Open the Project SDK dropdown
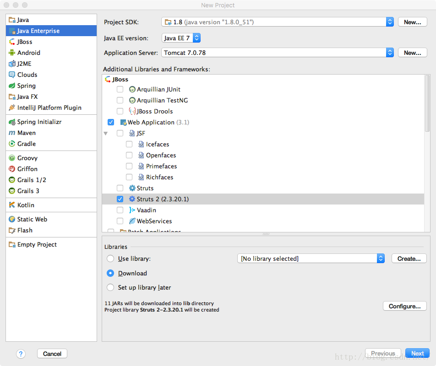The height and width of the screenshot is (366, 436). point(278,22)
